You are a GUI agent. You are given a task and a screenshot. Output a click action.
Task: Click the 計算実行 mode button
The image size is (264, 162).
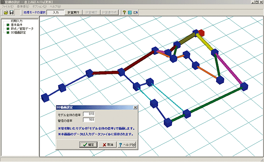tap(73, 13)
